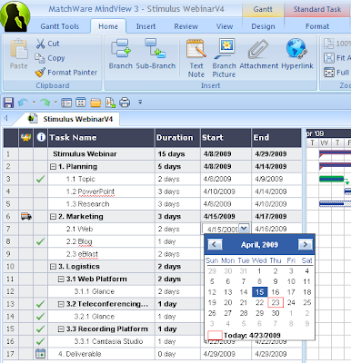Toggle the checkmark for 2.2 Blog
This screenshot has height=363, width=351.
[40, 241]
